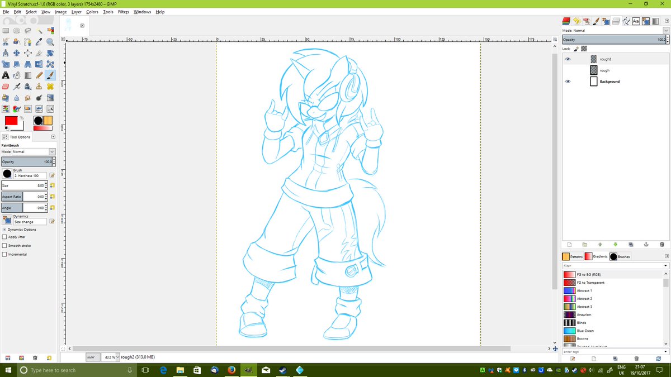Enable Incremental checkbox

coord(5,254)
